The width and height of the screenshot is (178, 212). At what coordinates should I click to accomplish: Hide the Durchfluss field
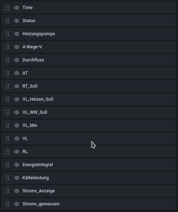click(17, 60)
